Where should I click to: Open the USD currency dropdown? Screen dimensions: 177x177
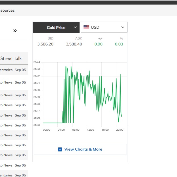[104, 27]
